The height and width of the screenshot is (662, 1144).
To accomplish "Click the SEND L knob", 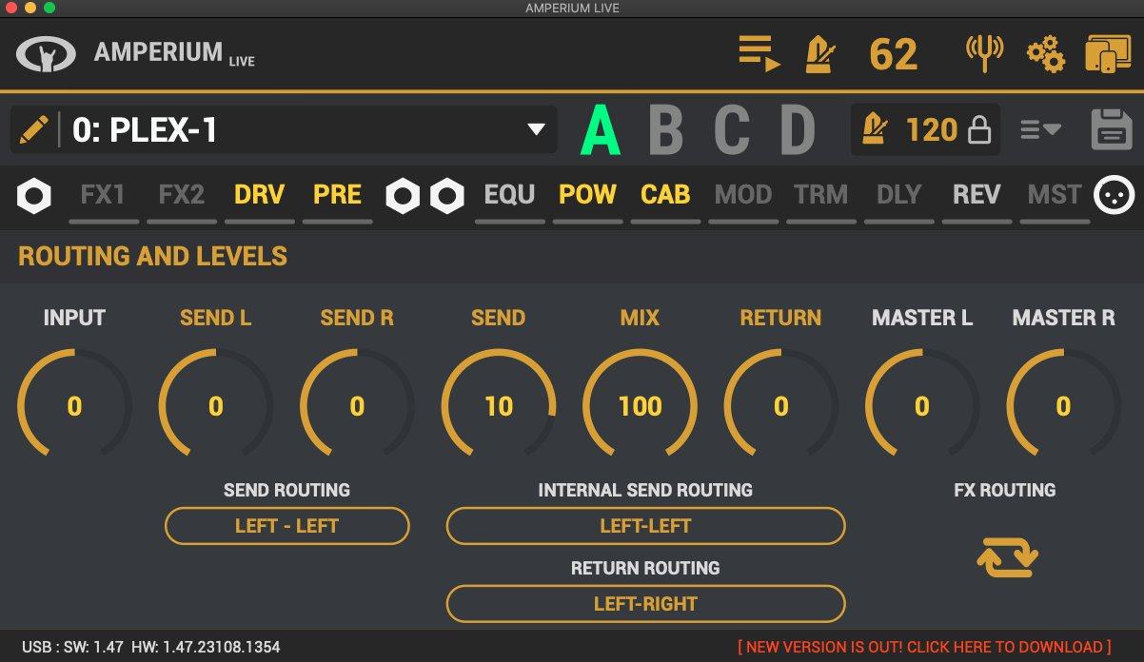I will pos(215,406).
